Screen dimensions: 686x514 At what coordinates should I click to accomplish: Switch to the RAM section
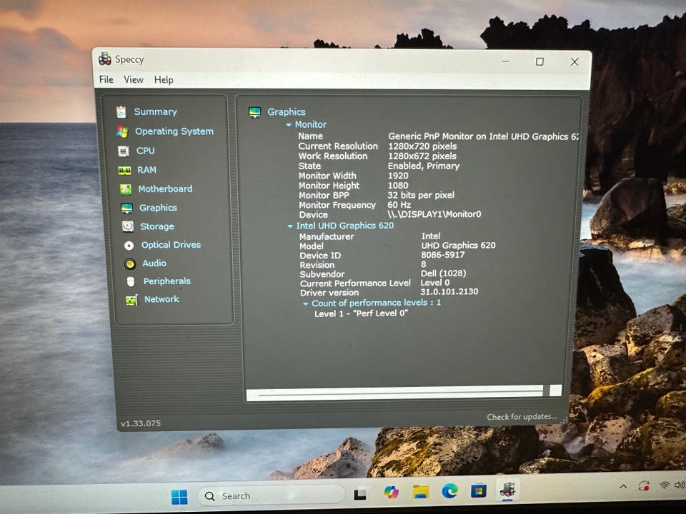click(146, 170)
